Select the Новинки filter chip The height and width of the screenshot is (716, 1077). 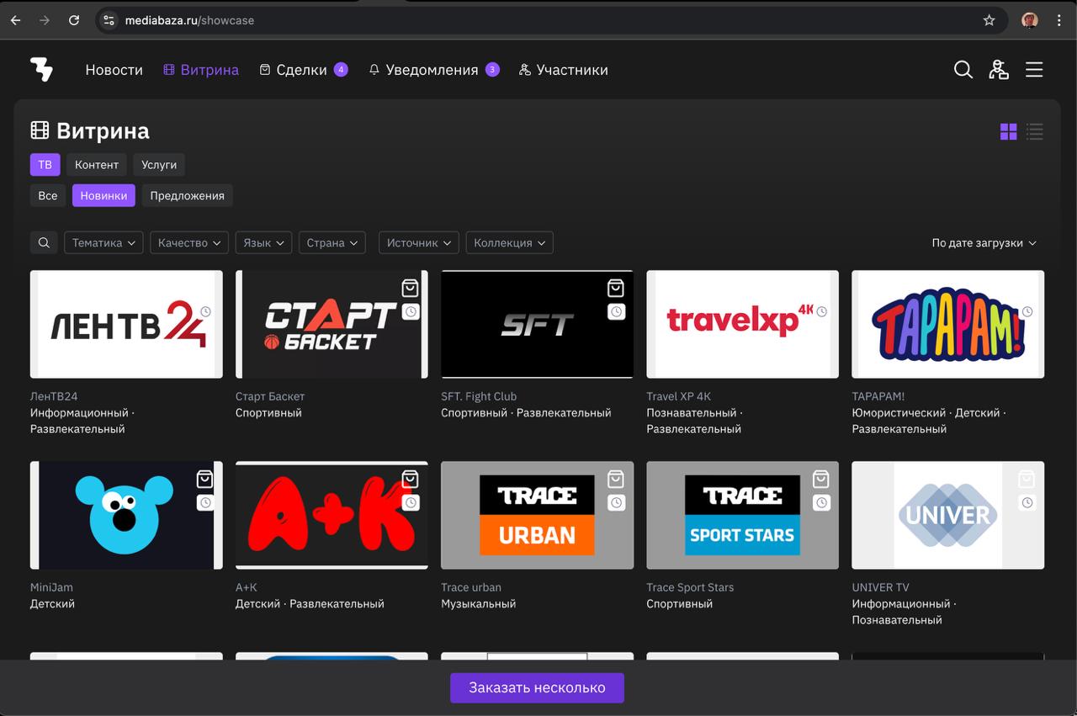103,196
